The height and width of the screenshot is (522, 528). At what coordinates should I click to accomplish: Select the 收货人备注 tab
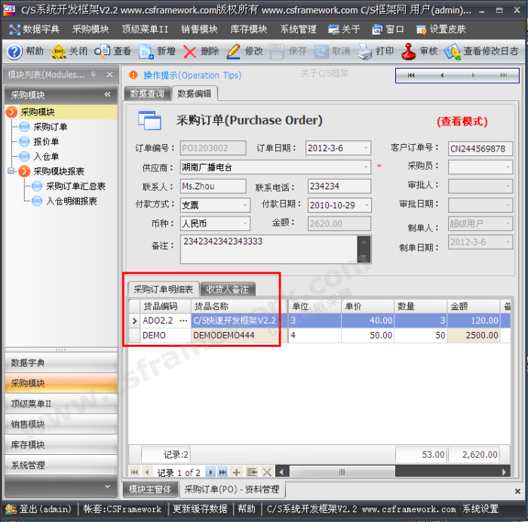pos(231,289)
